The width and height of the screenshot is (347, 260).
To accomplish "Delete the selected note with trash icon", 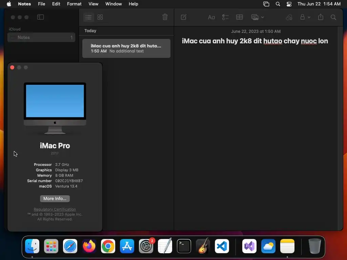I will (165, 17).
